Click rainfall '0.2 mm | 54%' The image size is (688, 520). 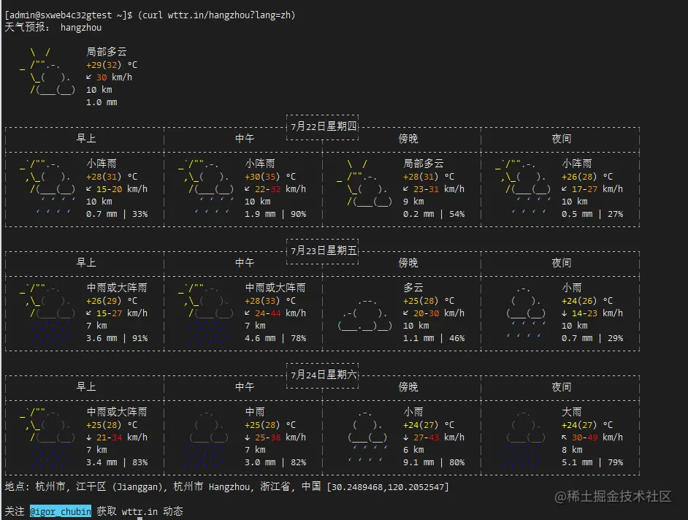434,214
